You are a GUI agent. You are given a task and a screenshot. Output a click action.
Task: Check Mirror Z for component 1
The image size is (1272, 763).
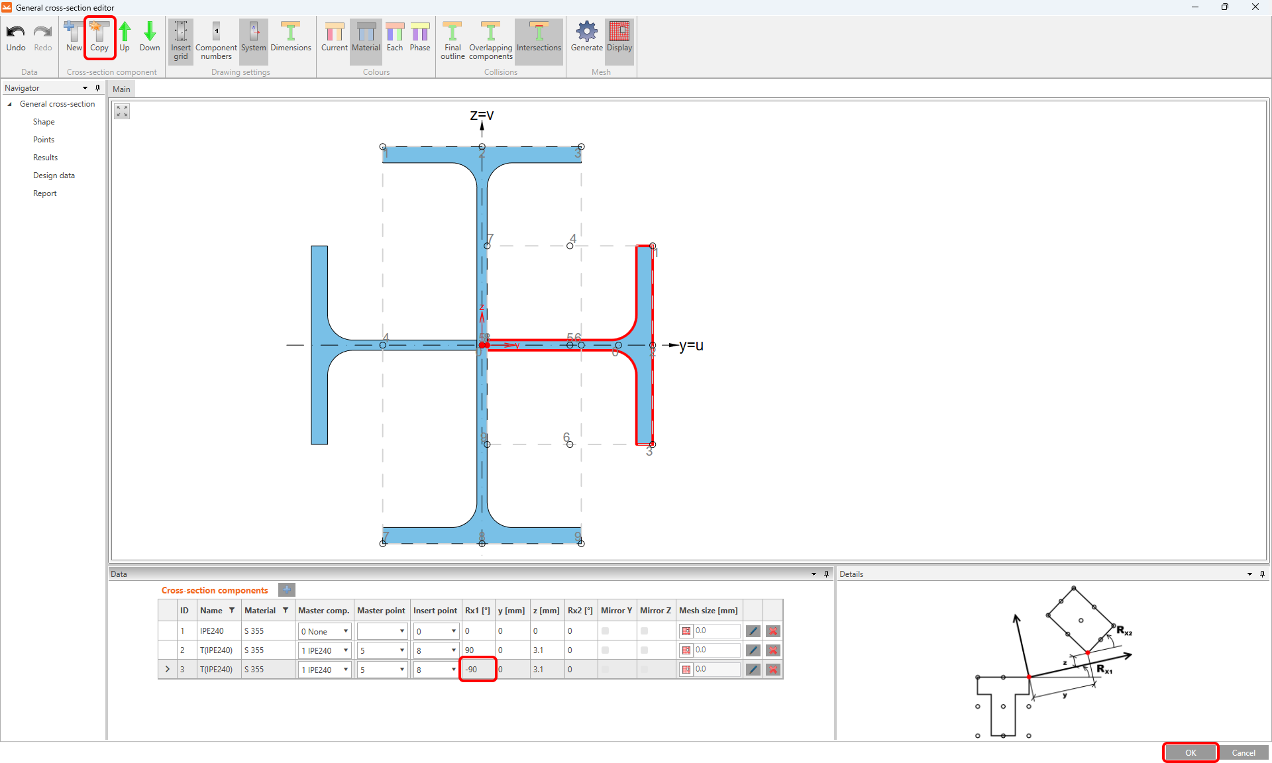point(644,631)
